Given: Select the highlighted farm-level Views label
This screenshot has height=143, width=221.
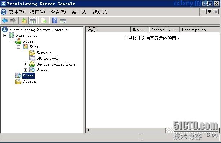Looking at the screenshot, I should 28,76.
